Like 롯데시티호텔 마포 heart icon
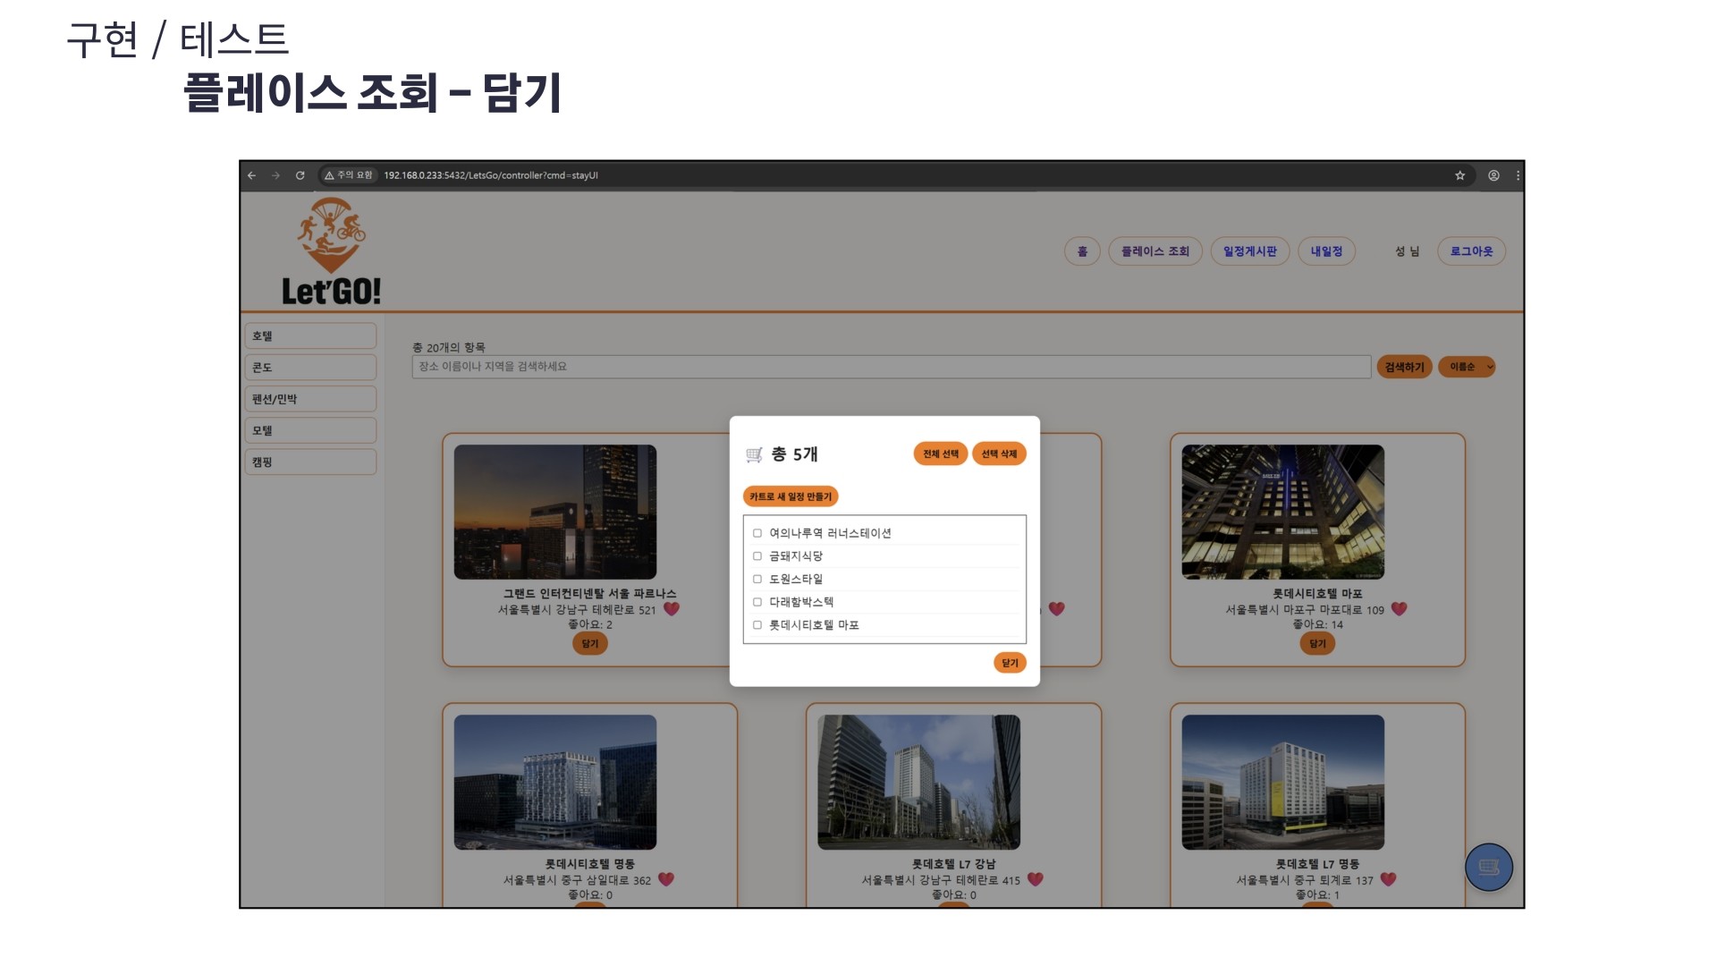Screen dimensions: 1717x966 (x=1400, y=609)
